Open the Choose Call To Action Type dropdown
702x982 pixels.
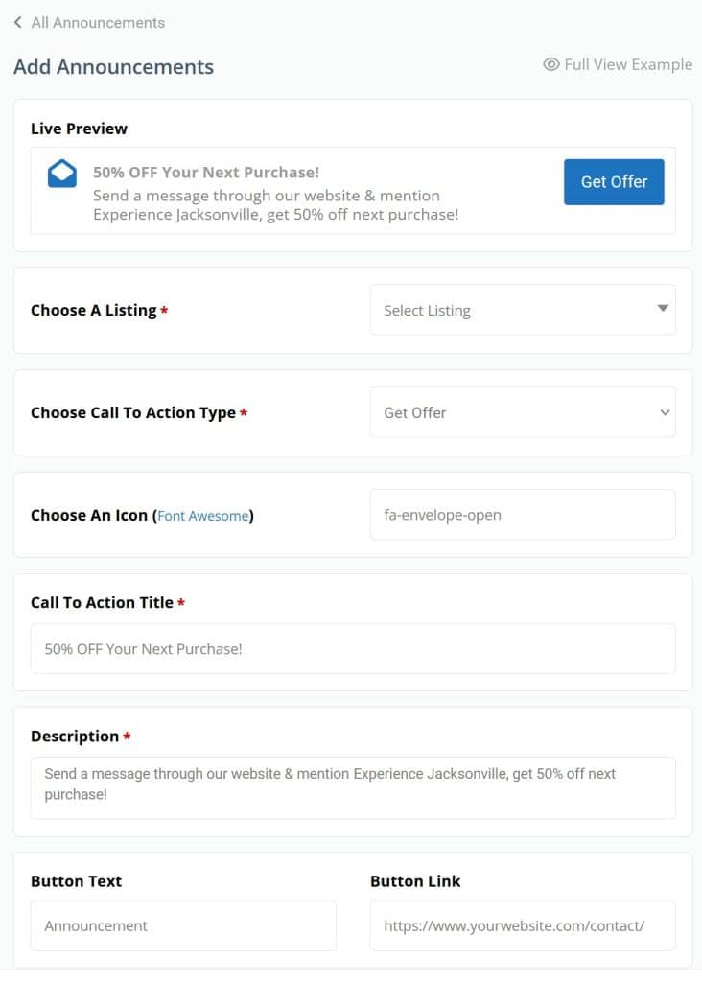click(x=523, y=412)
